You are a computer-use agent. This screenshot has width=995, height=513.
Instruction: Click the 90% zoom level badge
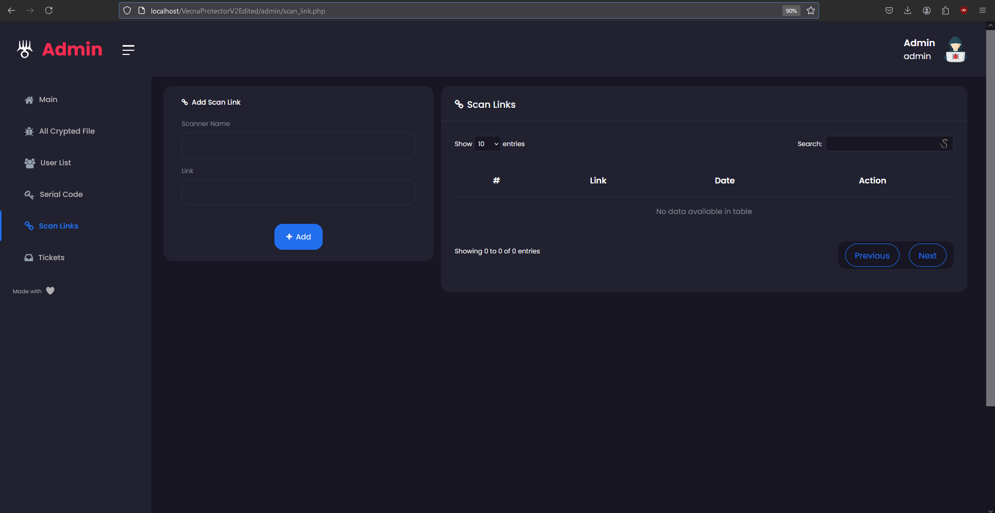[791, 10]
